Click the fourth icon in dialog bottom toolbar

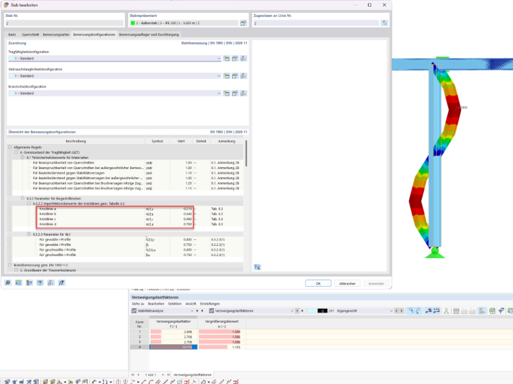(x=40, y=283)
